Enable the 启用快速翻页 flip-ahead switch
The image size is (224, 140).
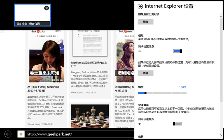pos(177,124)
